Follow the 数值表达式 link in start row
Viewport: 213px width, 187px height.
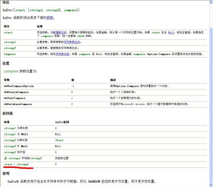tap(60, 33)
